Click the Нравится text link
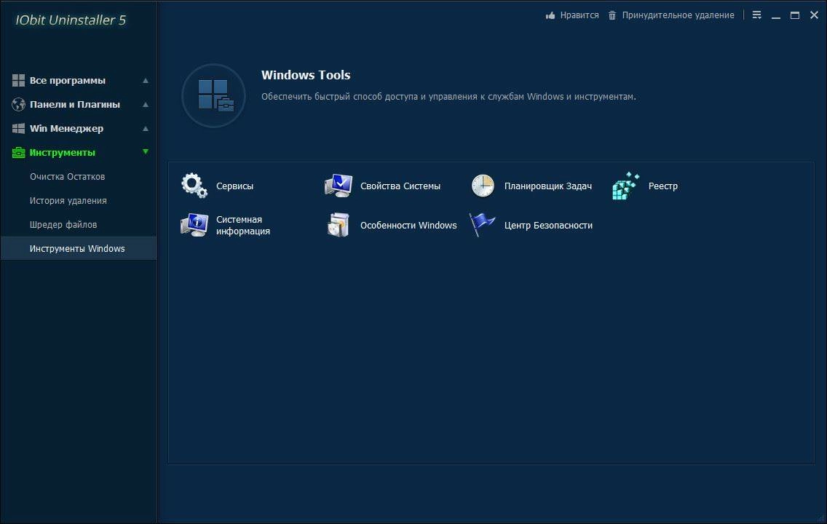Viewport: 827px width, 524px height. [x=579, y=15]
